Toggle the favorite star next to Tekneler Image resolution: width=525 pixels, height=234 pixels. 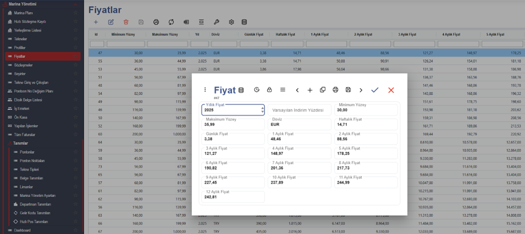pos(76,39)
